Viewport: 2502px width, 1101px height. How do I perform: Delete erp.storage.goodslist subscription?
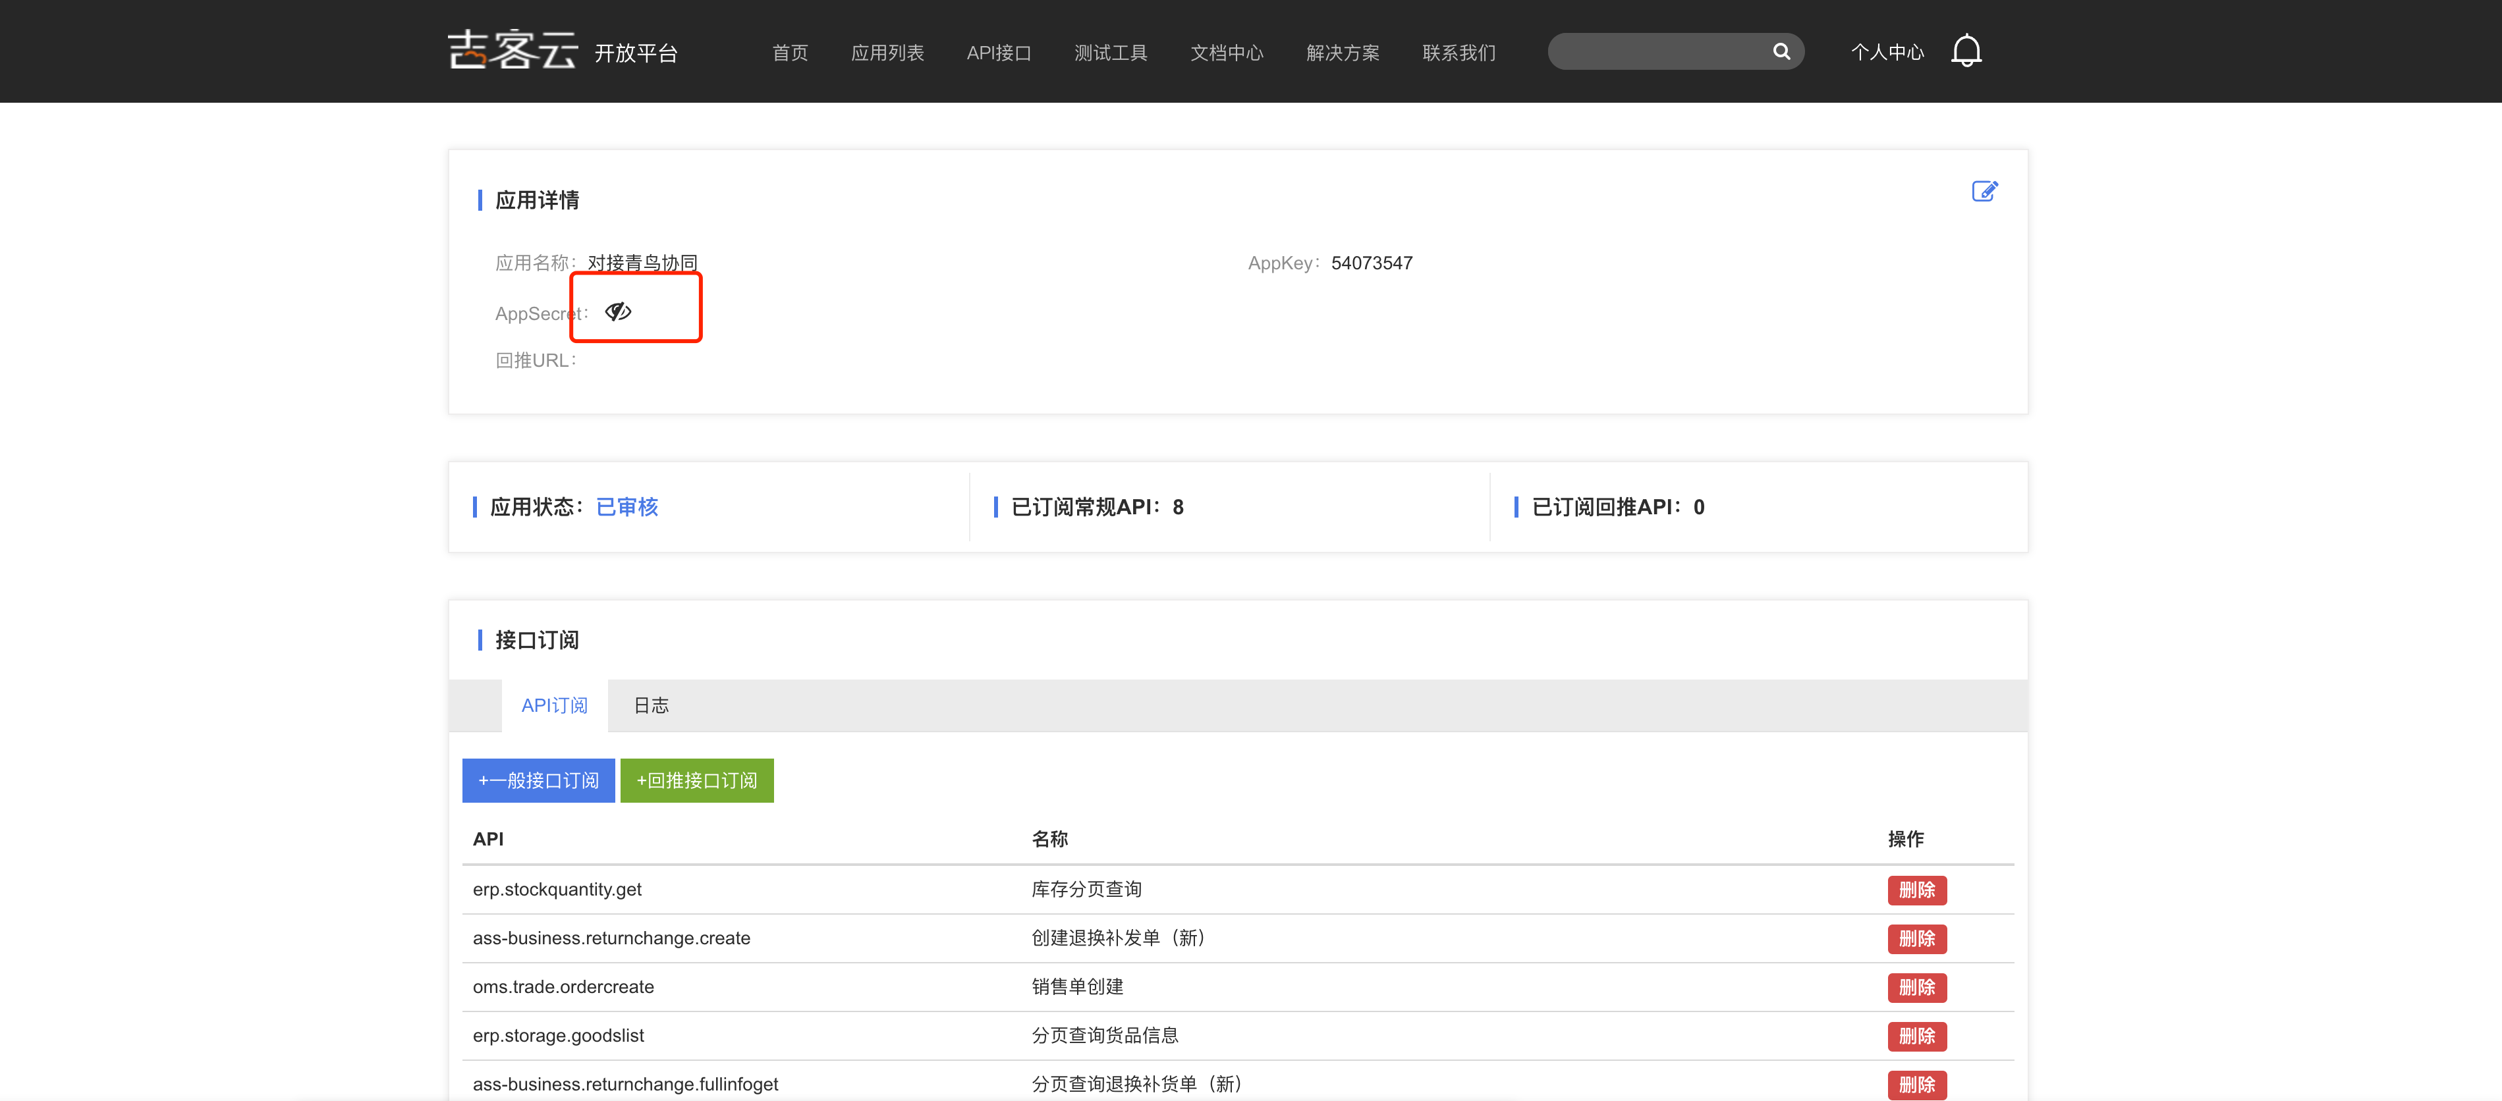pyautogui.click(x=1916, y=1036)
